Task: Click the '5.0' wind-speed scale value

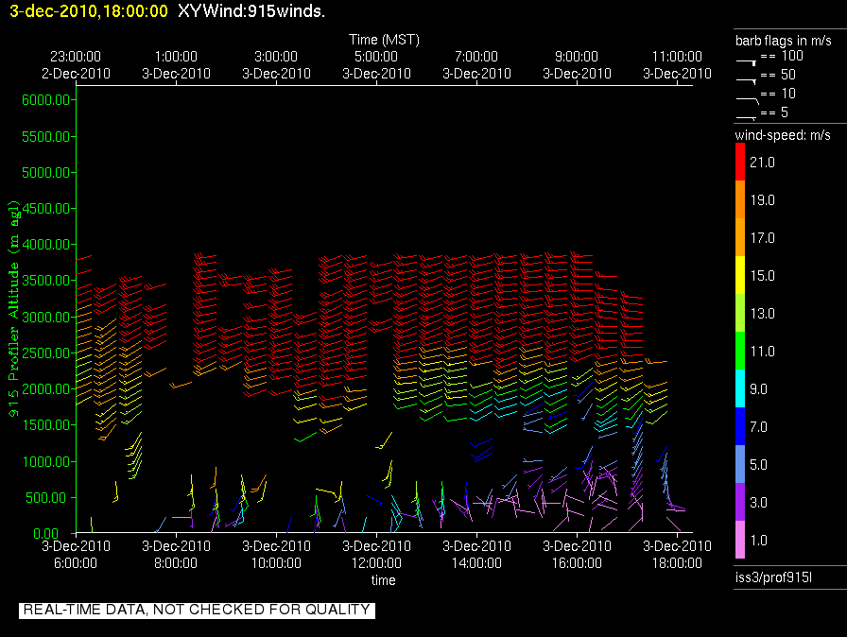Action: pyautogui.click(x=758, y=465)
